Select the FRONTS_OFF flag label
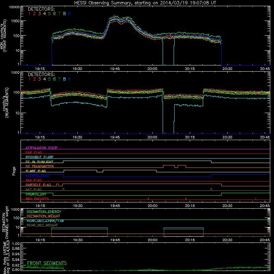The width and height of the screenshot is (274, 274). point(36,194)
